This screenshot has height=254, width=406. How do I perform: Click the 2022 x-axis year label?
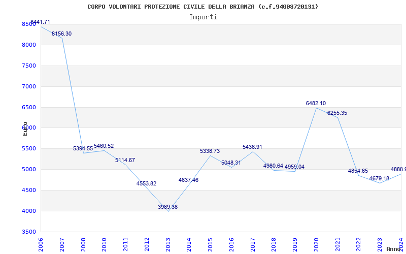point(359,245)
